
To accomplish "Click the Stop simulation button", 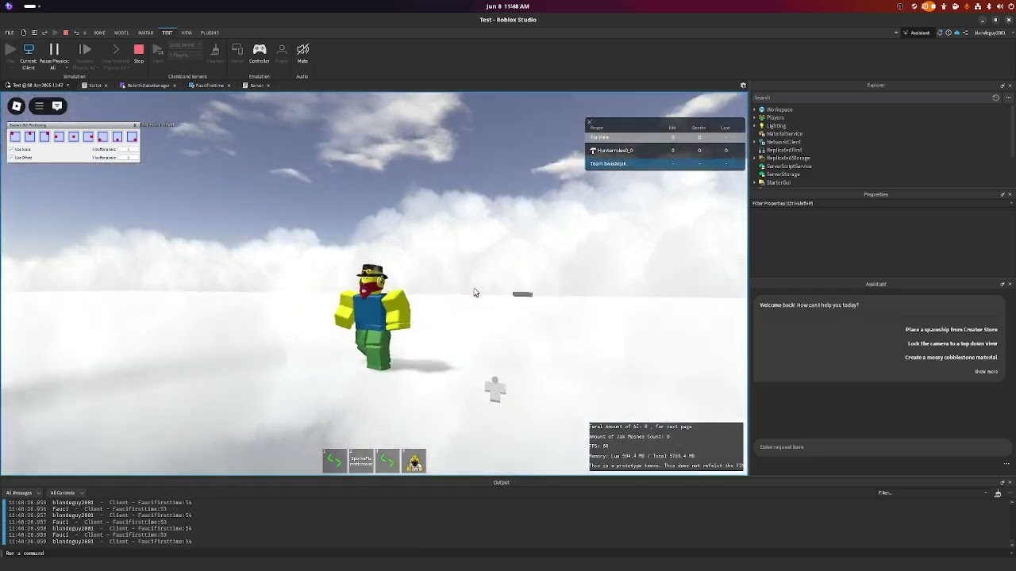I will [x=139, y=50].
